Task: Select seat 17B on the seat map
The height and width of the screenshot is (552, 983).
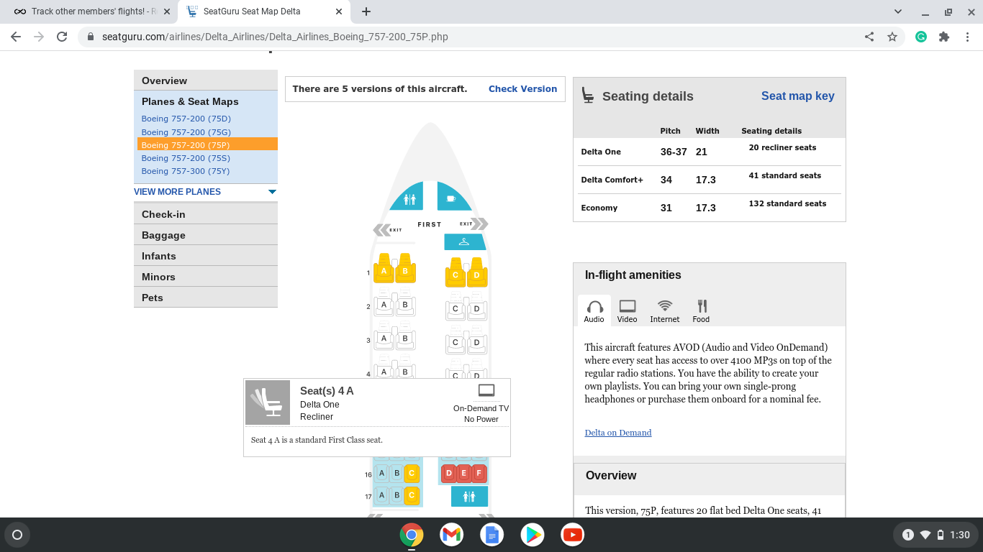Action: pyautogui.click(x=397, y=494)
